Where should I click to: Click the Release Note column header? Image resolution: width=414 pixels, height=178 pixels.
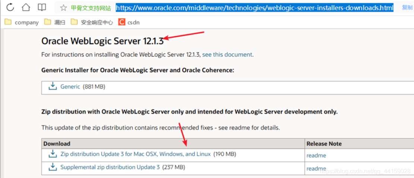tap(324, 144)
